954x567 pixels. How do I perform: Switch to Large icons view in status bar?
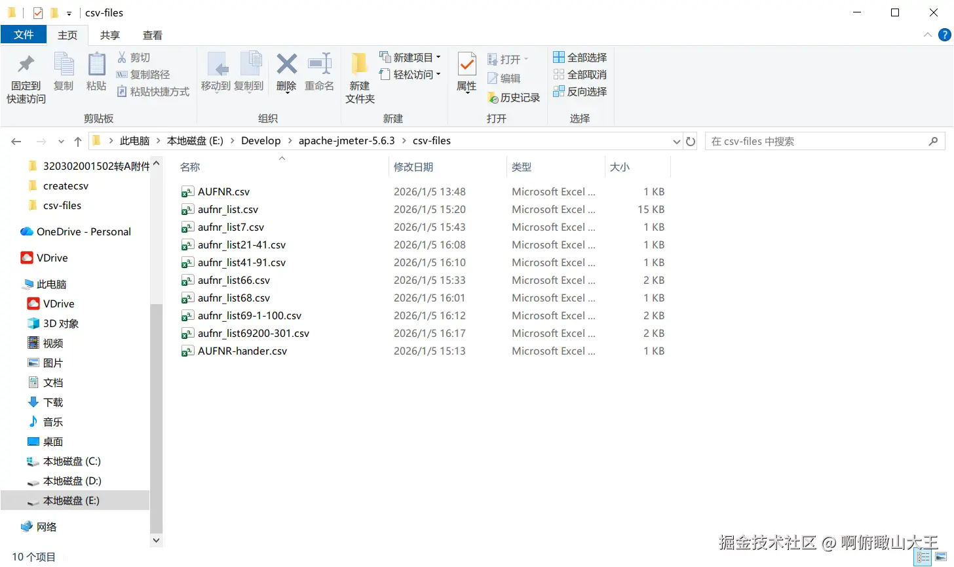[x=941, y=558]
